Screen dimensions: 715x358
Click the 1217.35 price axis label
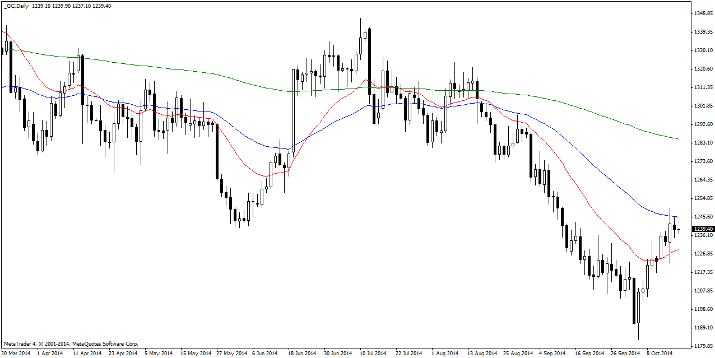click(x=703, y=272)
